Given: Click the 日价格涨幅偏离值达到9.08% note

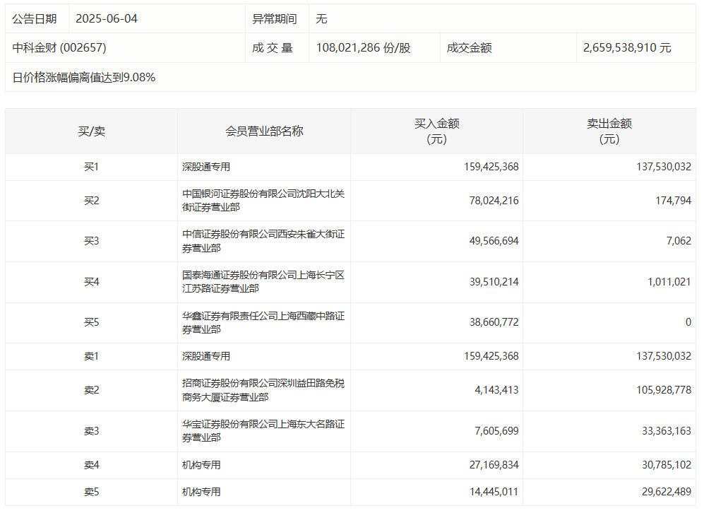Looking at the screenshot, I should point(84,78).
